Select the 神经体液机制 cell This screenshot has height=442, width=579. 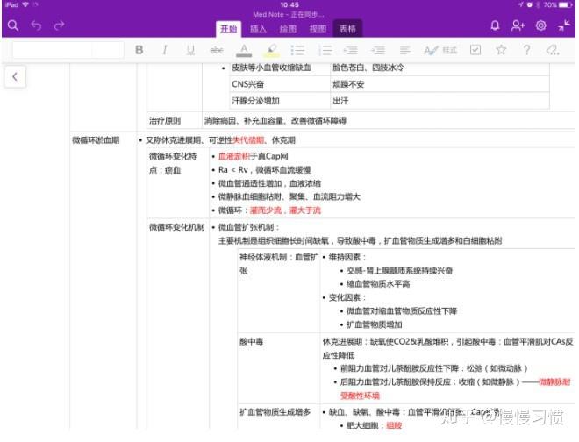(278, 264)
